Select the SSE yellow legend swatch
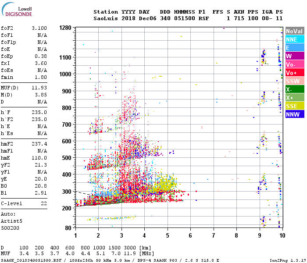307x263 pixels. point(295,106)
